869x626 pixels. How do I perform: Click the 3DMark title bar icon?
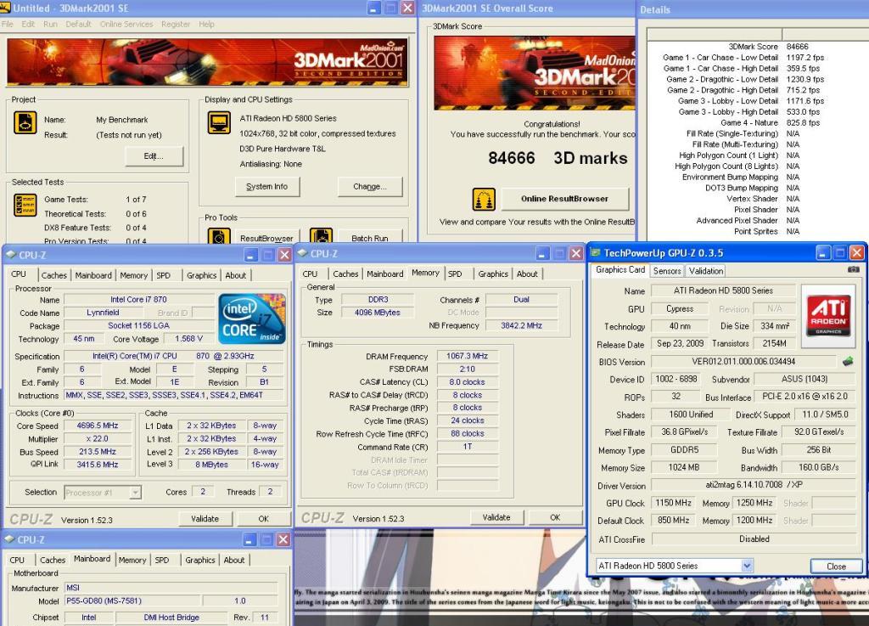pos(6,7)
